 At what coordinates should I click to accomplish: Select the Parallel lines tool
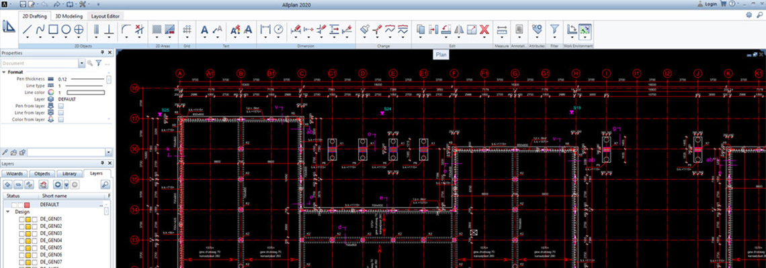(96, 29)
